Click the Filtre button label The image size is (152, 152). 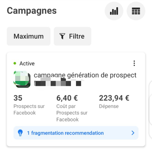[x=77, y=36]
